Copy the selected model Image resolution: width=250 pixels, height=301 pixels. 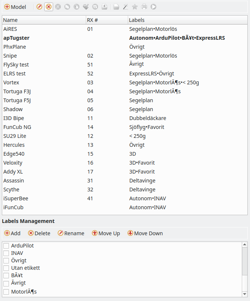click(x=67, y=7)
